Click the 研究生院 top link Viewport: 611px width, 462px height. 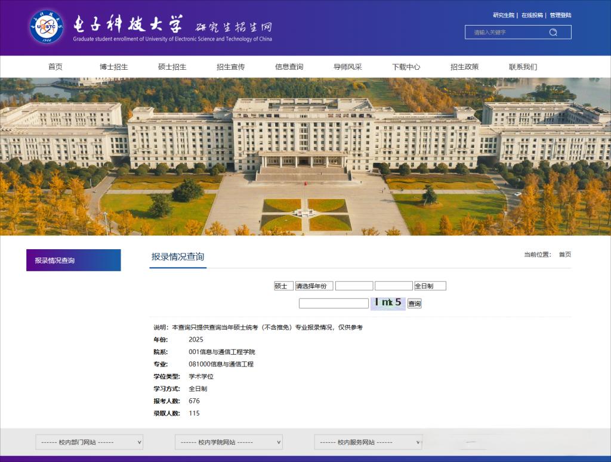(x=503, y=15)
